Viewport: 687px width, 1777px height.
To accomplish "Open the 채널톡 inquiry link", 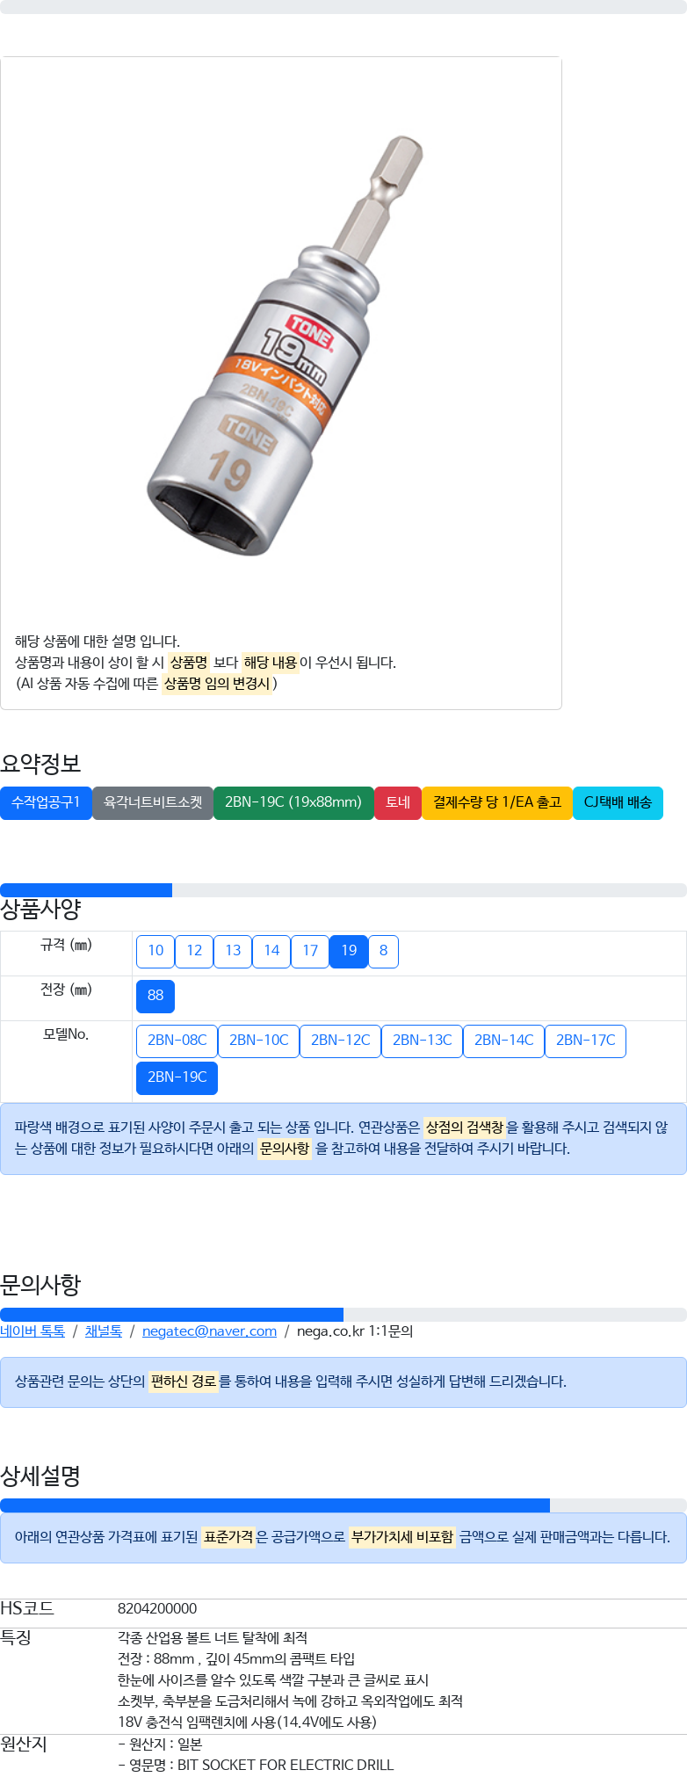I will pos(104,1331).
